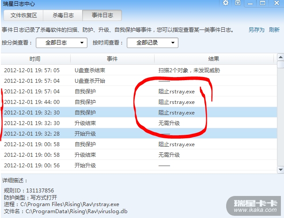This screenshot has width=284, height=218.
Task: Sort by the 结果 column header
Action: (x=214, y=59)
